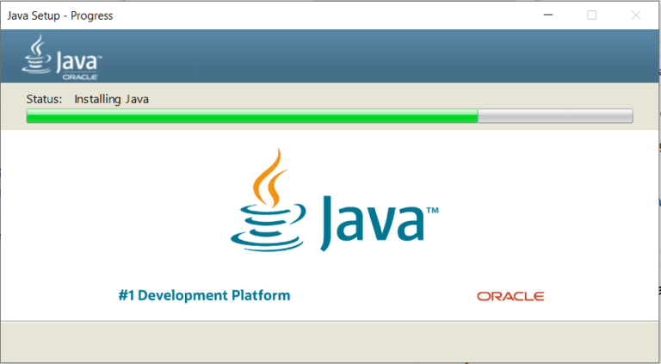
Task: Click the letter J in large Java wordmark
Action: (332, 222)
